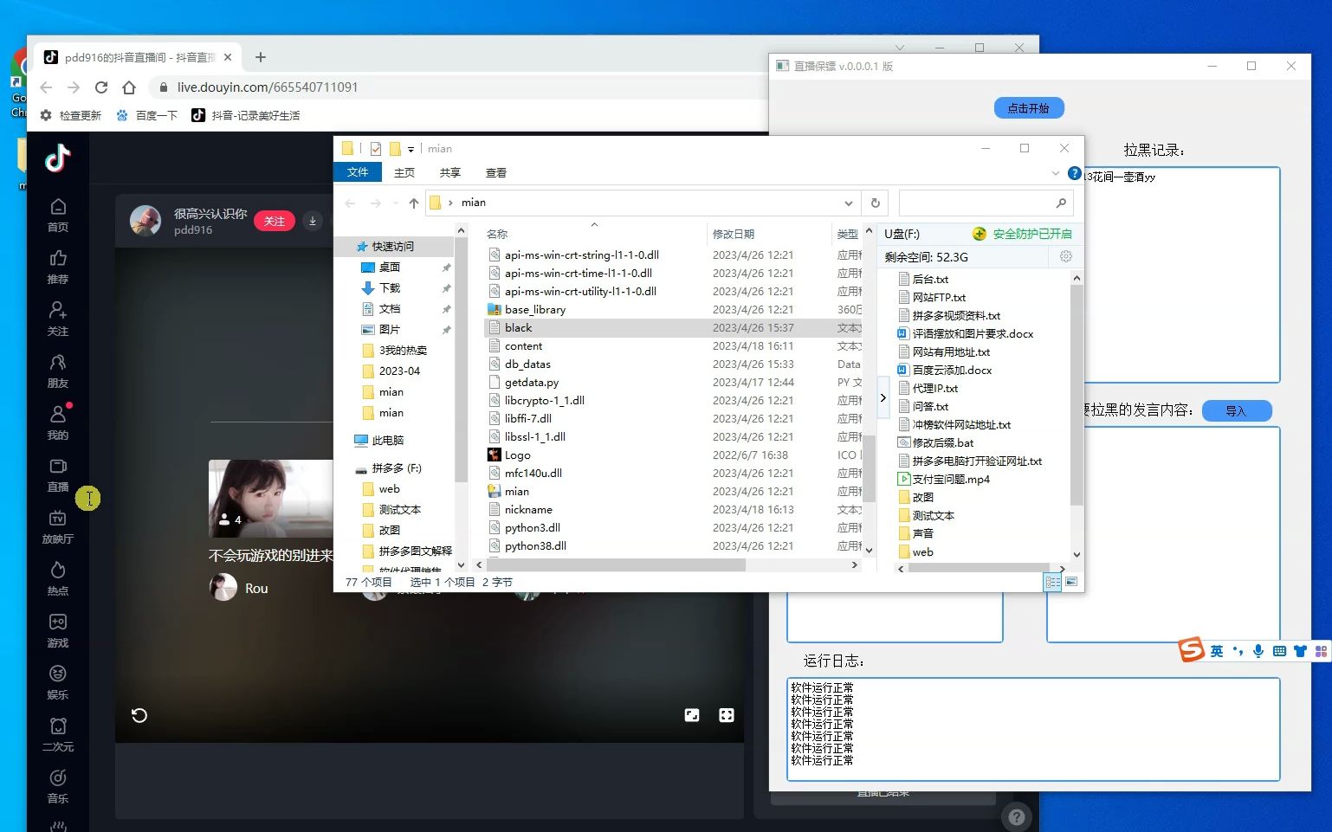Click the replay circular arrow on video
This screenshot has width=1332, height=832.
pyautogui.click(x=139, y=715)
